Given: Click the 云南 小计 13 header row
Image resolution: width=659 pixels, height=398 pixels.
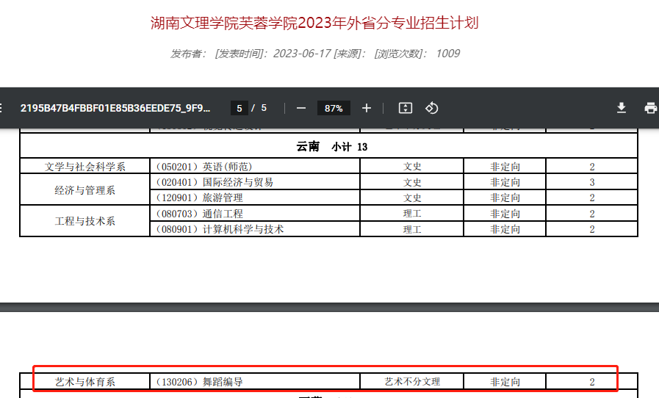Looking at the screenshot, I should (x=328, y=146).
